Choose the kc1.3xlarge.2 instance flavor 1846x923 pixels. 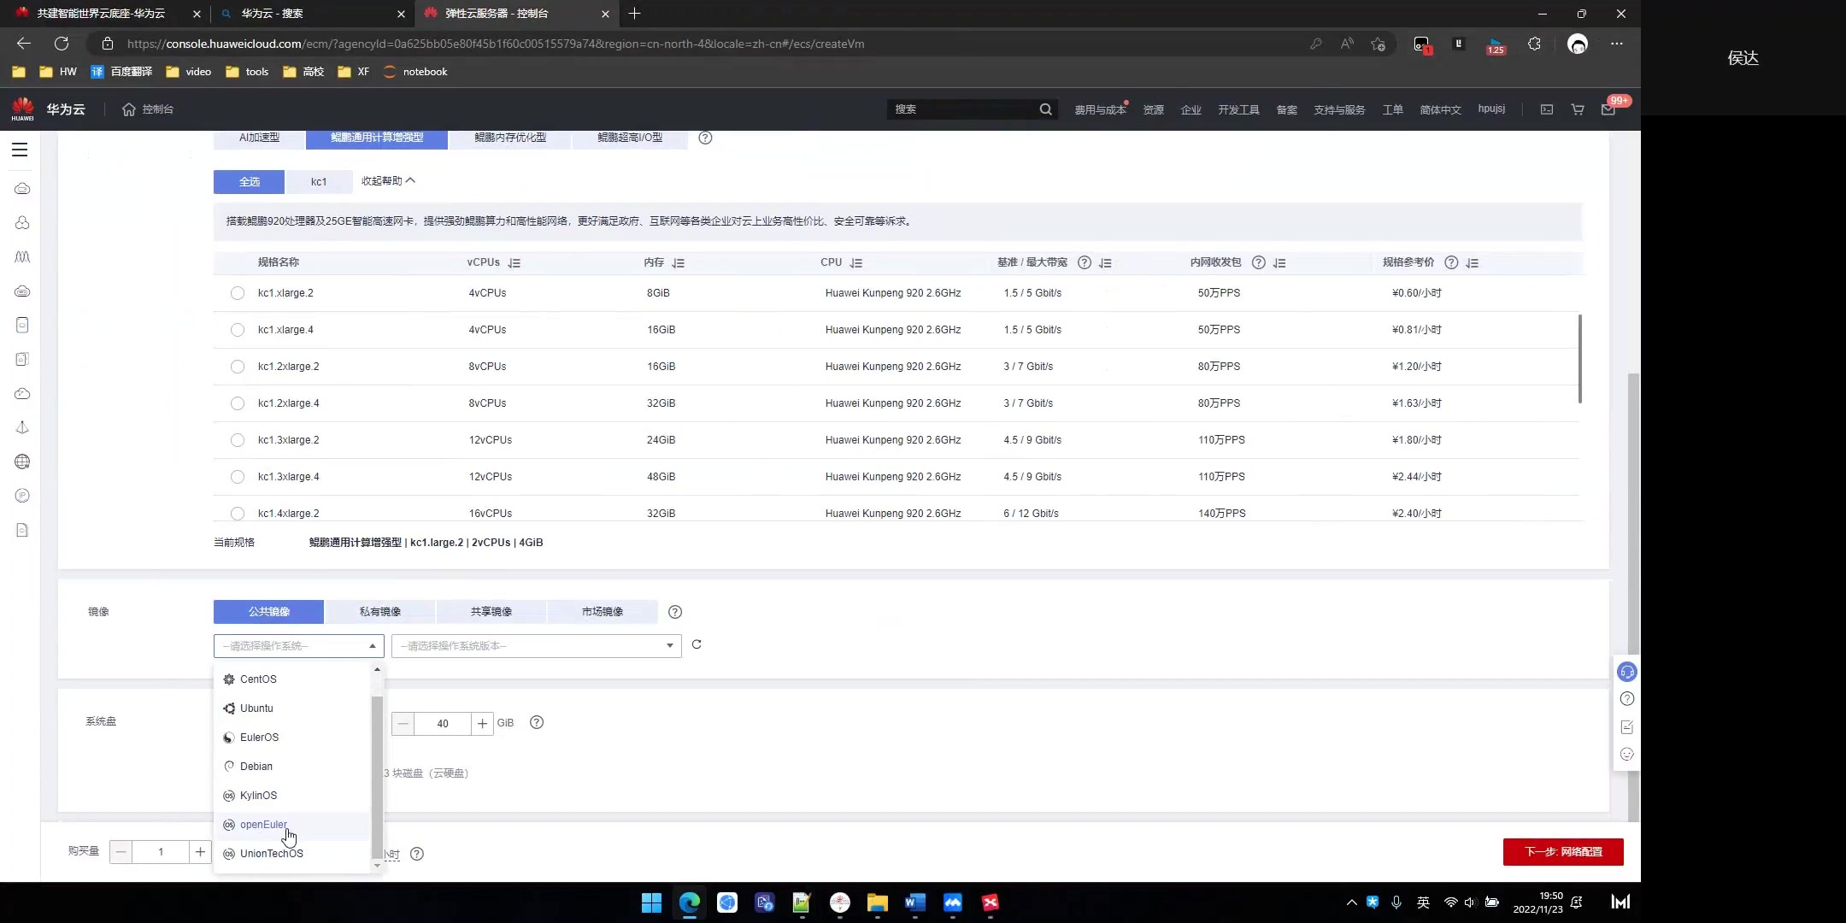coord(237,440)
